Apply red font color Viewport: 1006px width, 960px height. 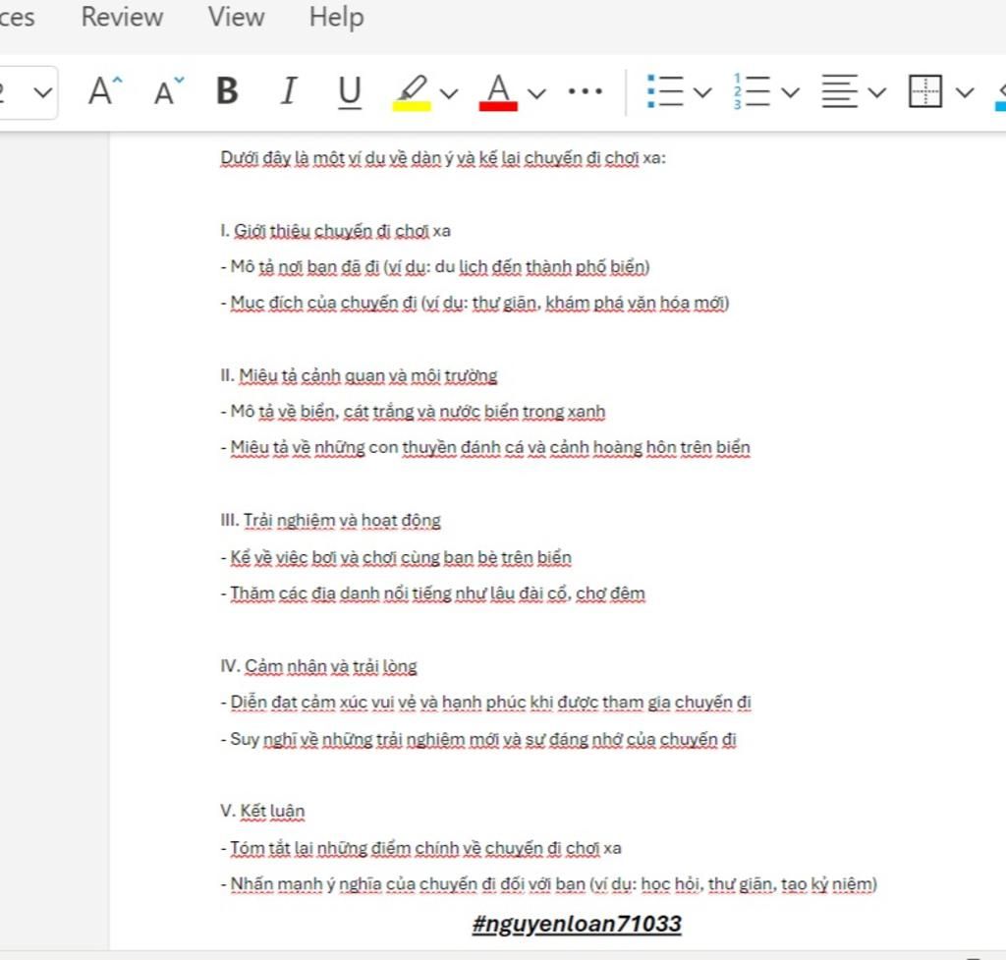(x=498, y=92)
